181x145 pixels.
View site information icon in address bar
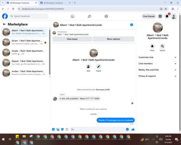(x=19, y=9)
